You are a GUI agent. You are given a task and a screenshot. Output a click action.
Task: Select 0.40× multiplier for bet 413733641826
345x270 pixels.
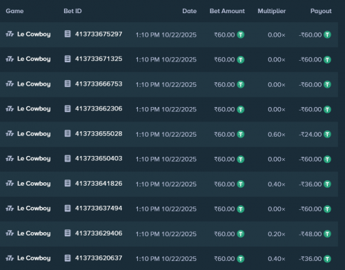tap(277, 184)
